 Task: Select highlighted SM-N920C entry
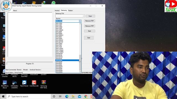[x=67, y=60]
